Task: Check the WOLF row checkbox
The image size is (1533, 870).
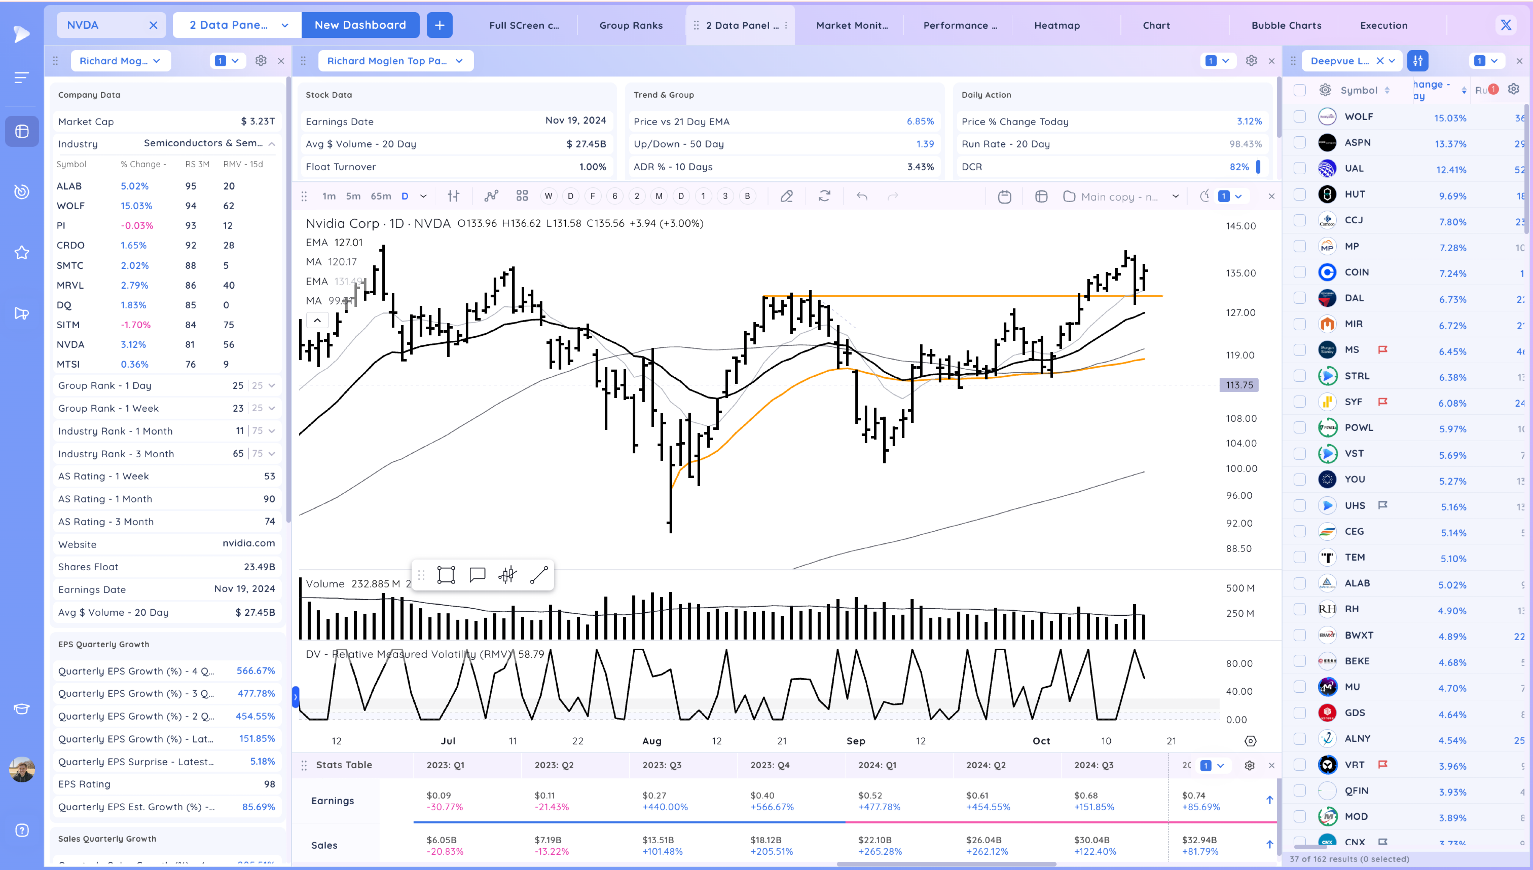Action: pos(1300,116)
